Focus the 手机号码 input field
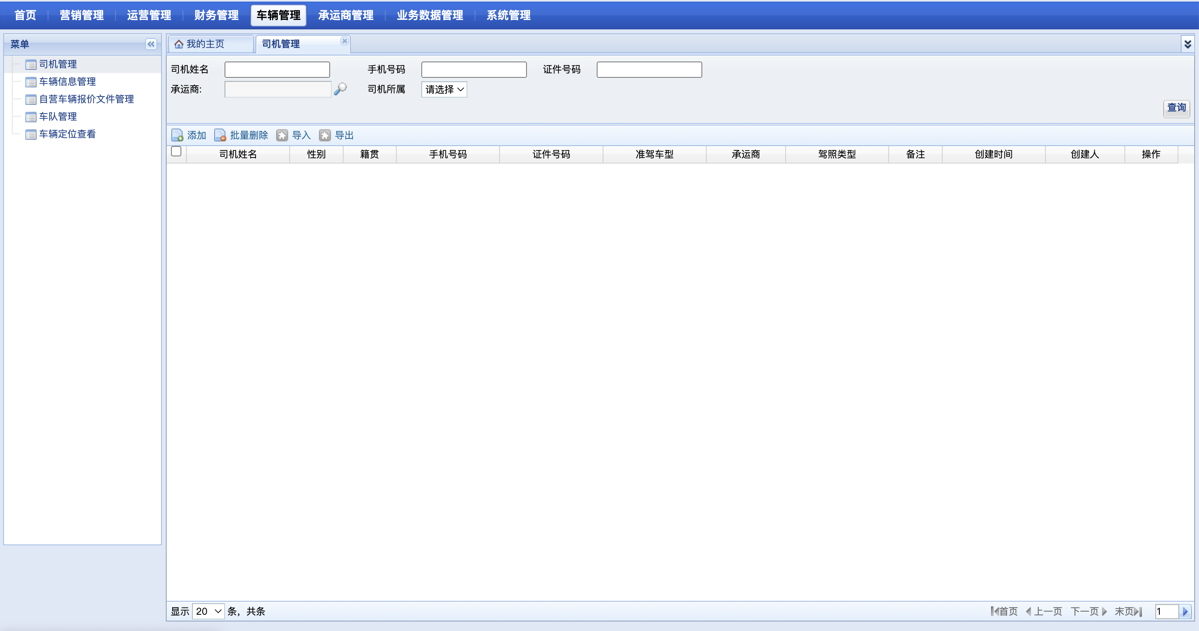 [474, 69]
